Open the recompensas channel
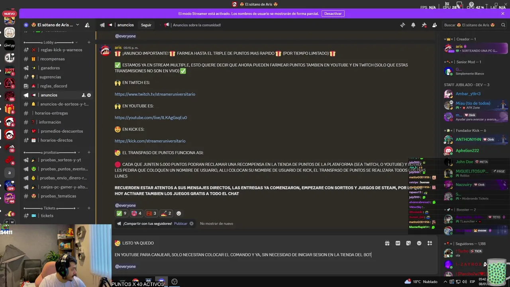510x287 pixels. click(x=57, y=59)
